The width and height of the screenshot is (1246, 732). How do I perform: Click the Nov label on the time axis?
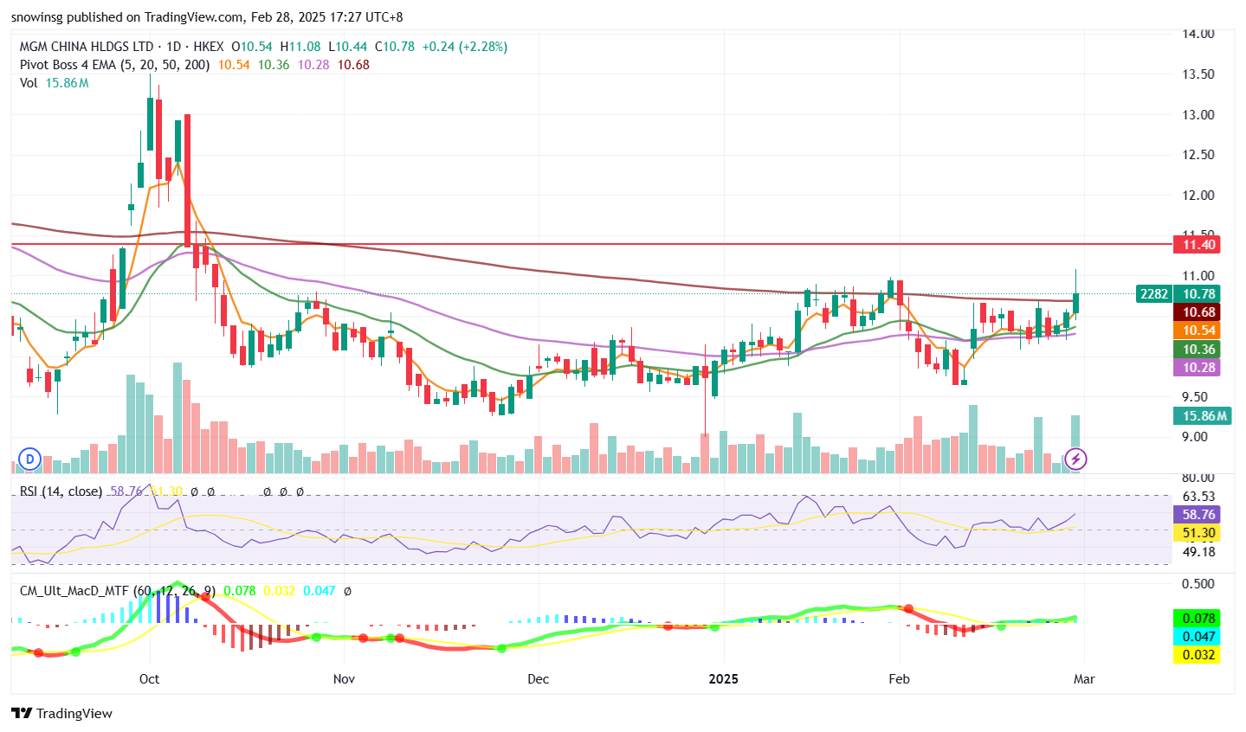pyautogui.click(x=344, y=679)
